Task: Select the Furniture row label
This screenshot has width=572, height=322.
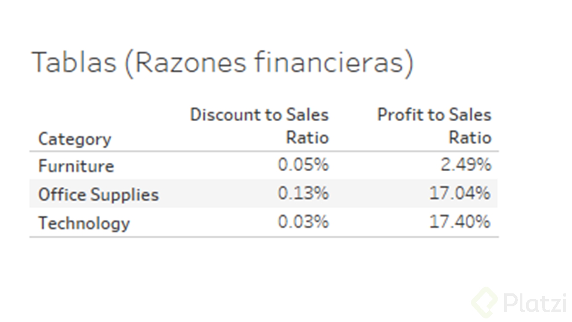Action: [x=76, y=166]
